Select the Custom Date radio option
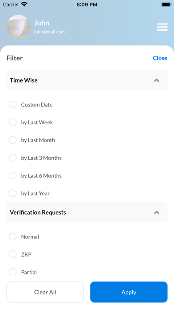The image size is (174, 309). [x=13, y=104]
